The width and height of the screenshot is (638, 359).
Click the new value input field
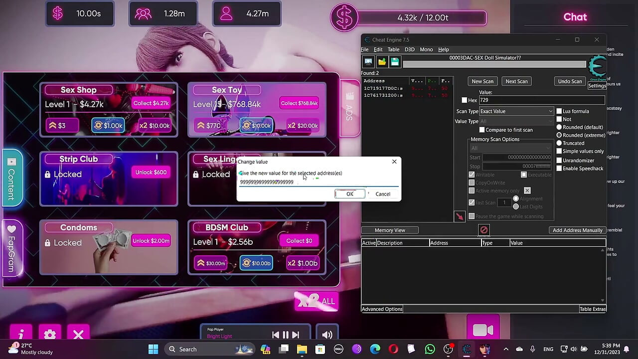[x=319, y=182]
